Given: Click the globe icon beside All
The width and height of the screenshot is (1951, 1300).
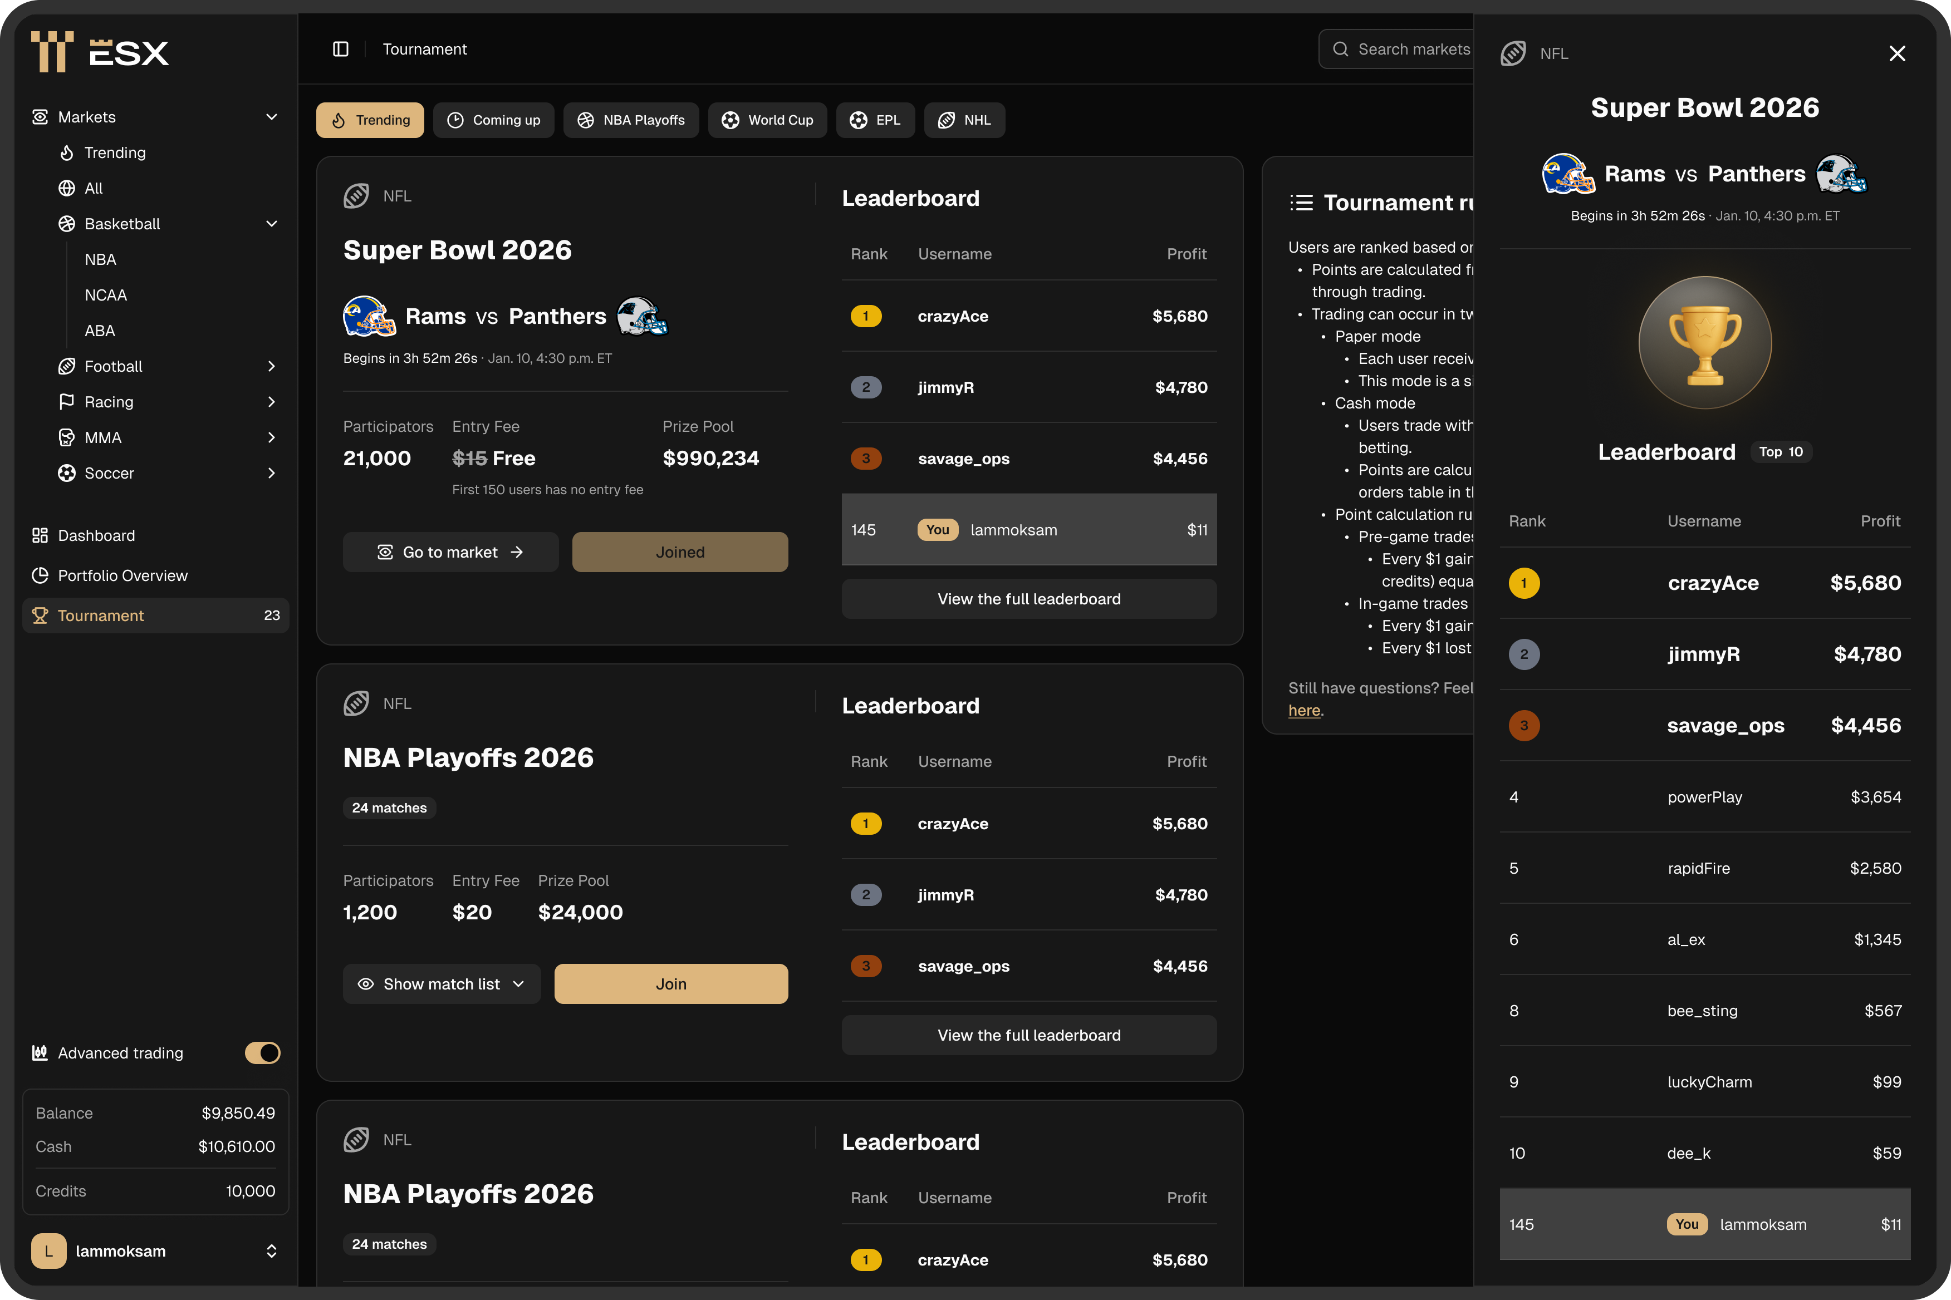Looking at the screenshot, I should (x=67, y=188).
